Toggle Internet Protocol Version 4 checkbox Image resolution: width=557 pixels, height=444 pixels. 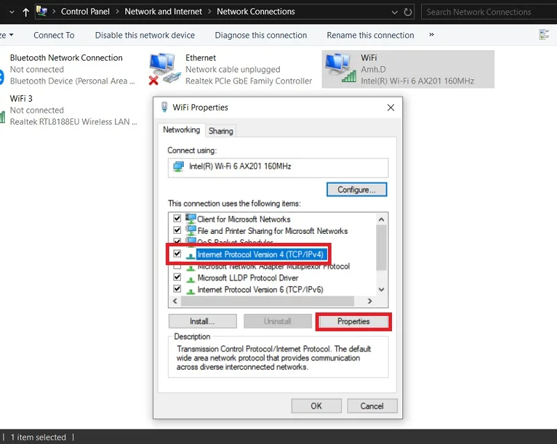tap(177, 253)
